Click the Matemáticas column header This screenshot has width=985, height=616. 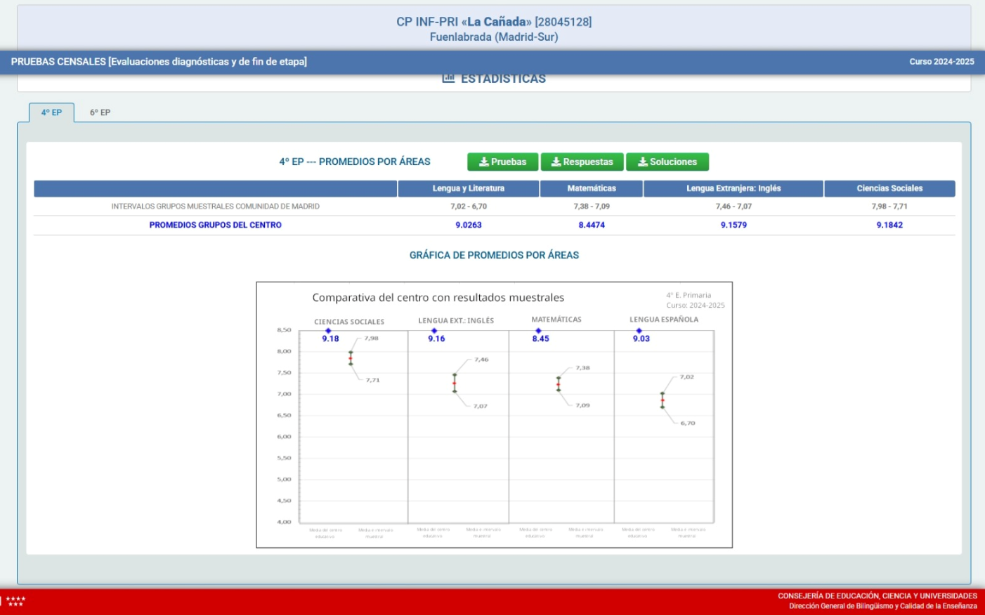pos(592,188)
